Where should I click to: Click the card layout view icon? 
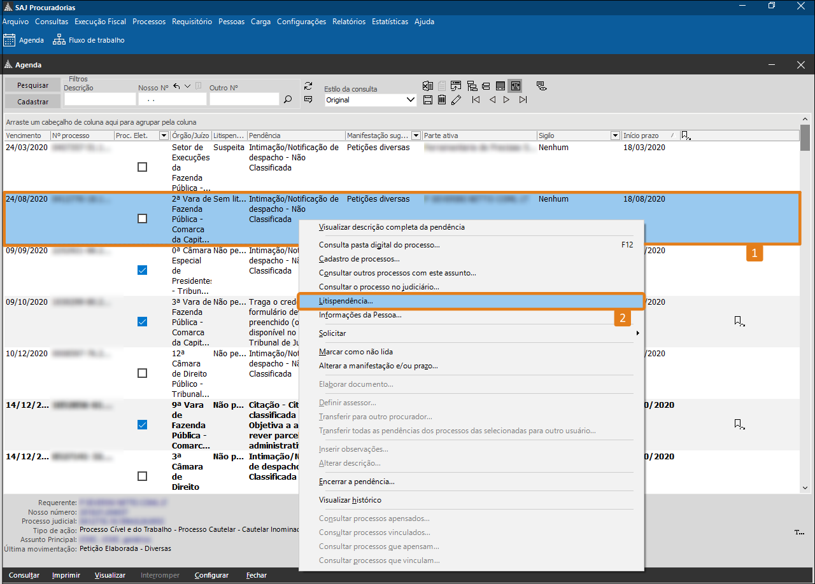[x=486, y=86]
